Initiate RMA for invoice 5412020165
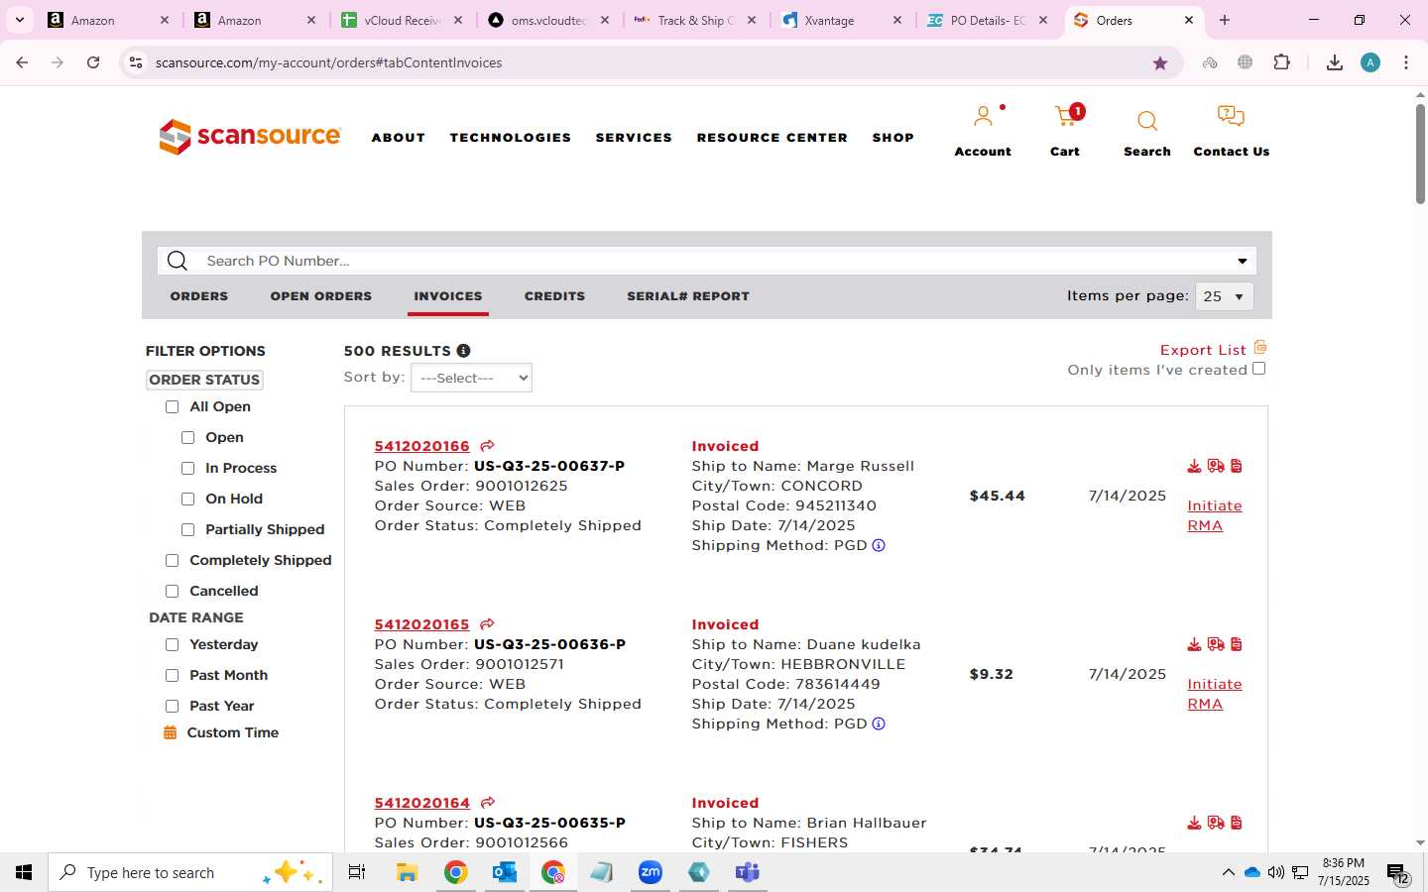 pos(1215,694)
